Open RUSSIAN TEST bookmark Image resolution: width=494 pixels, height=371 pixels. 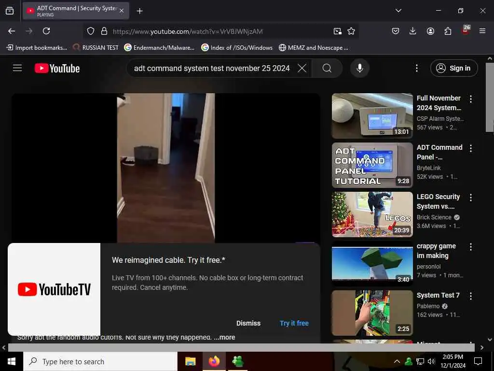tap(96, 48)
